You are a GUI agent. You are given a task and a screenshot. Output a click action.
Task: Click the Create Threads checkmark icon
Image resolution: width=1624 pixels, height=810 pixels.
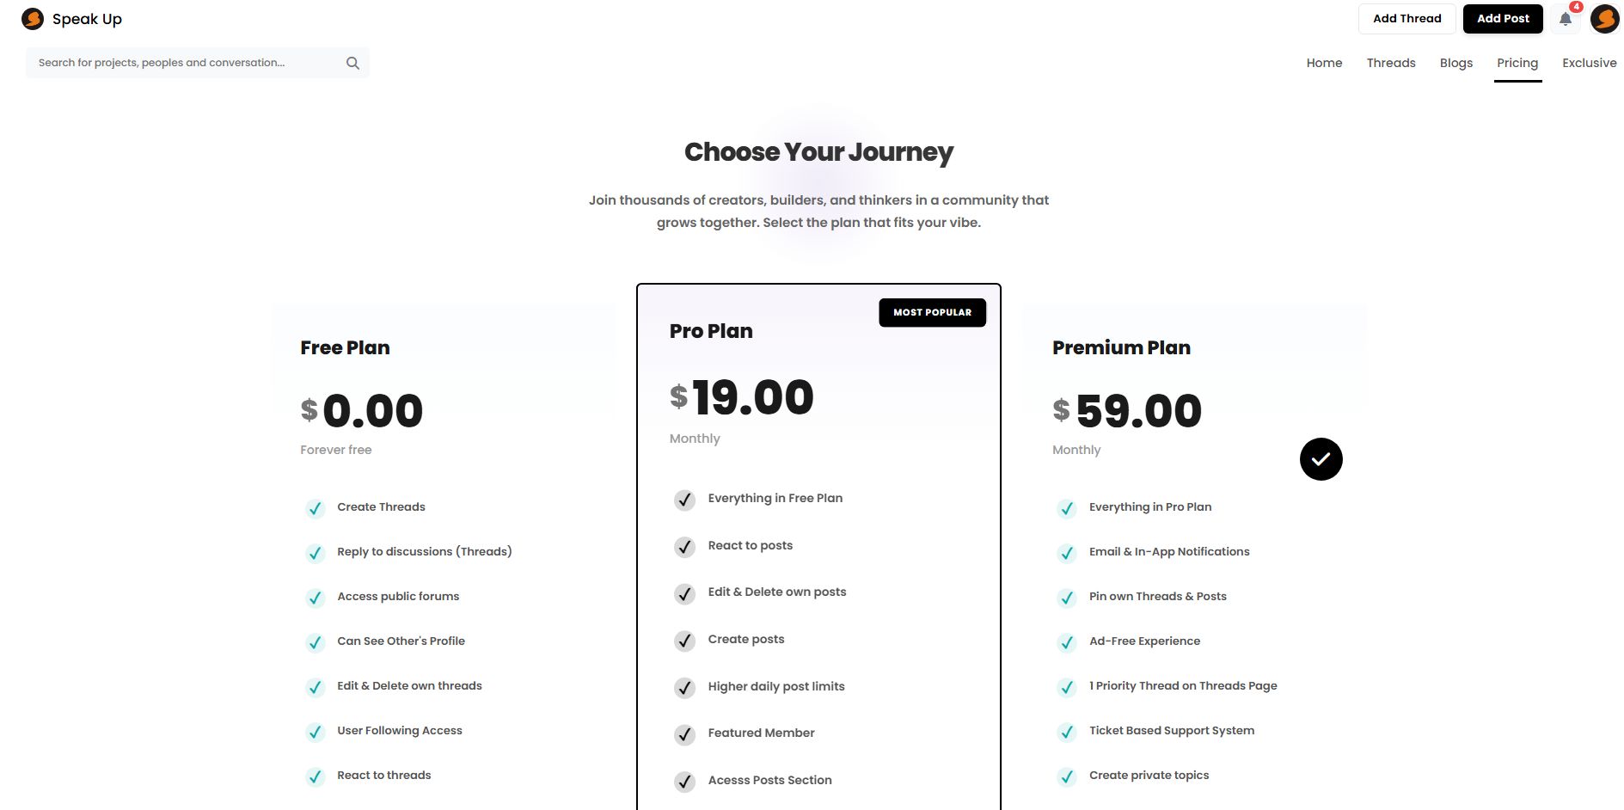[x=316, y=508]
